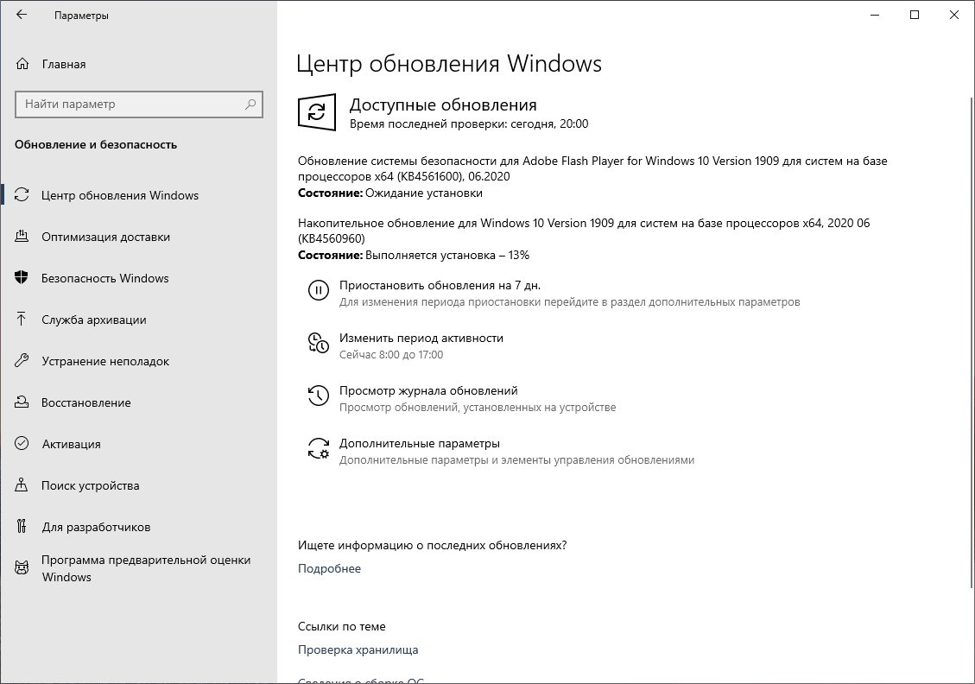Click the Проверка хранилища link

click(358, 649)
